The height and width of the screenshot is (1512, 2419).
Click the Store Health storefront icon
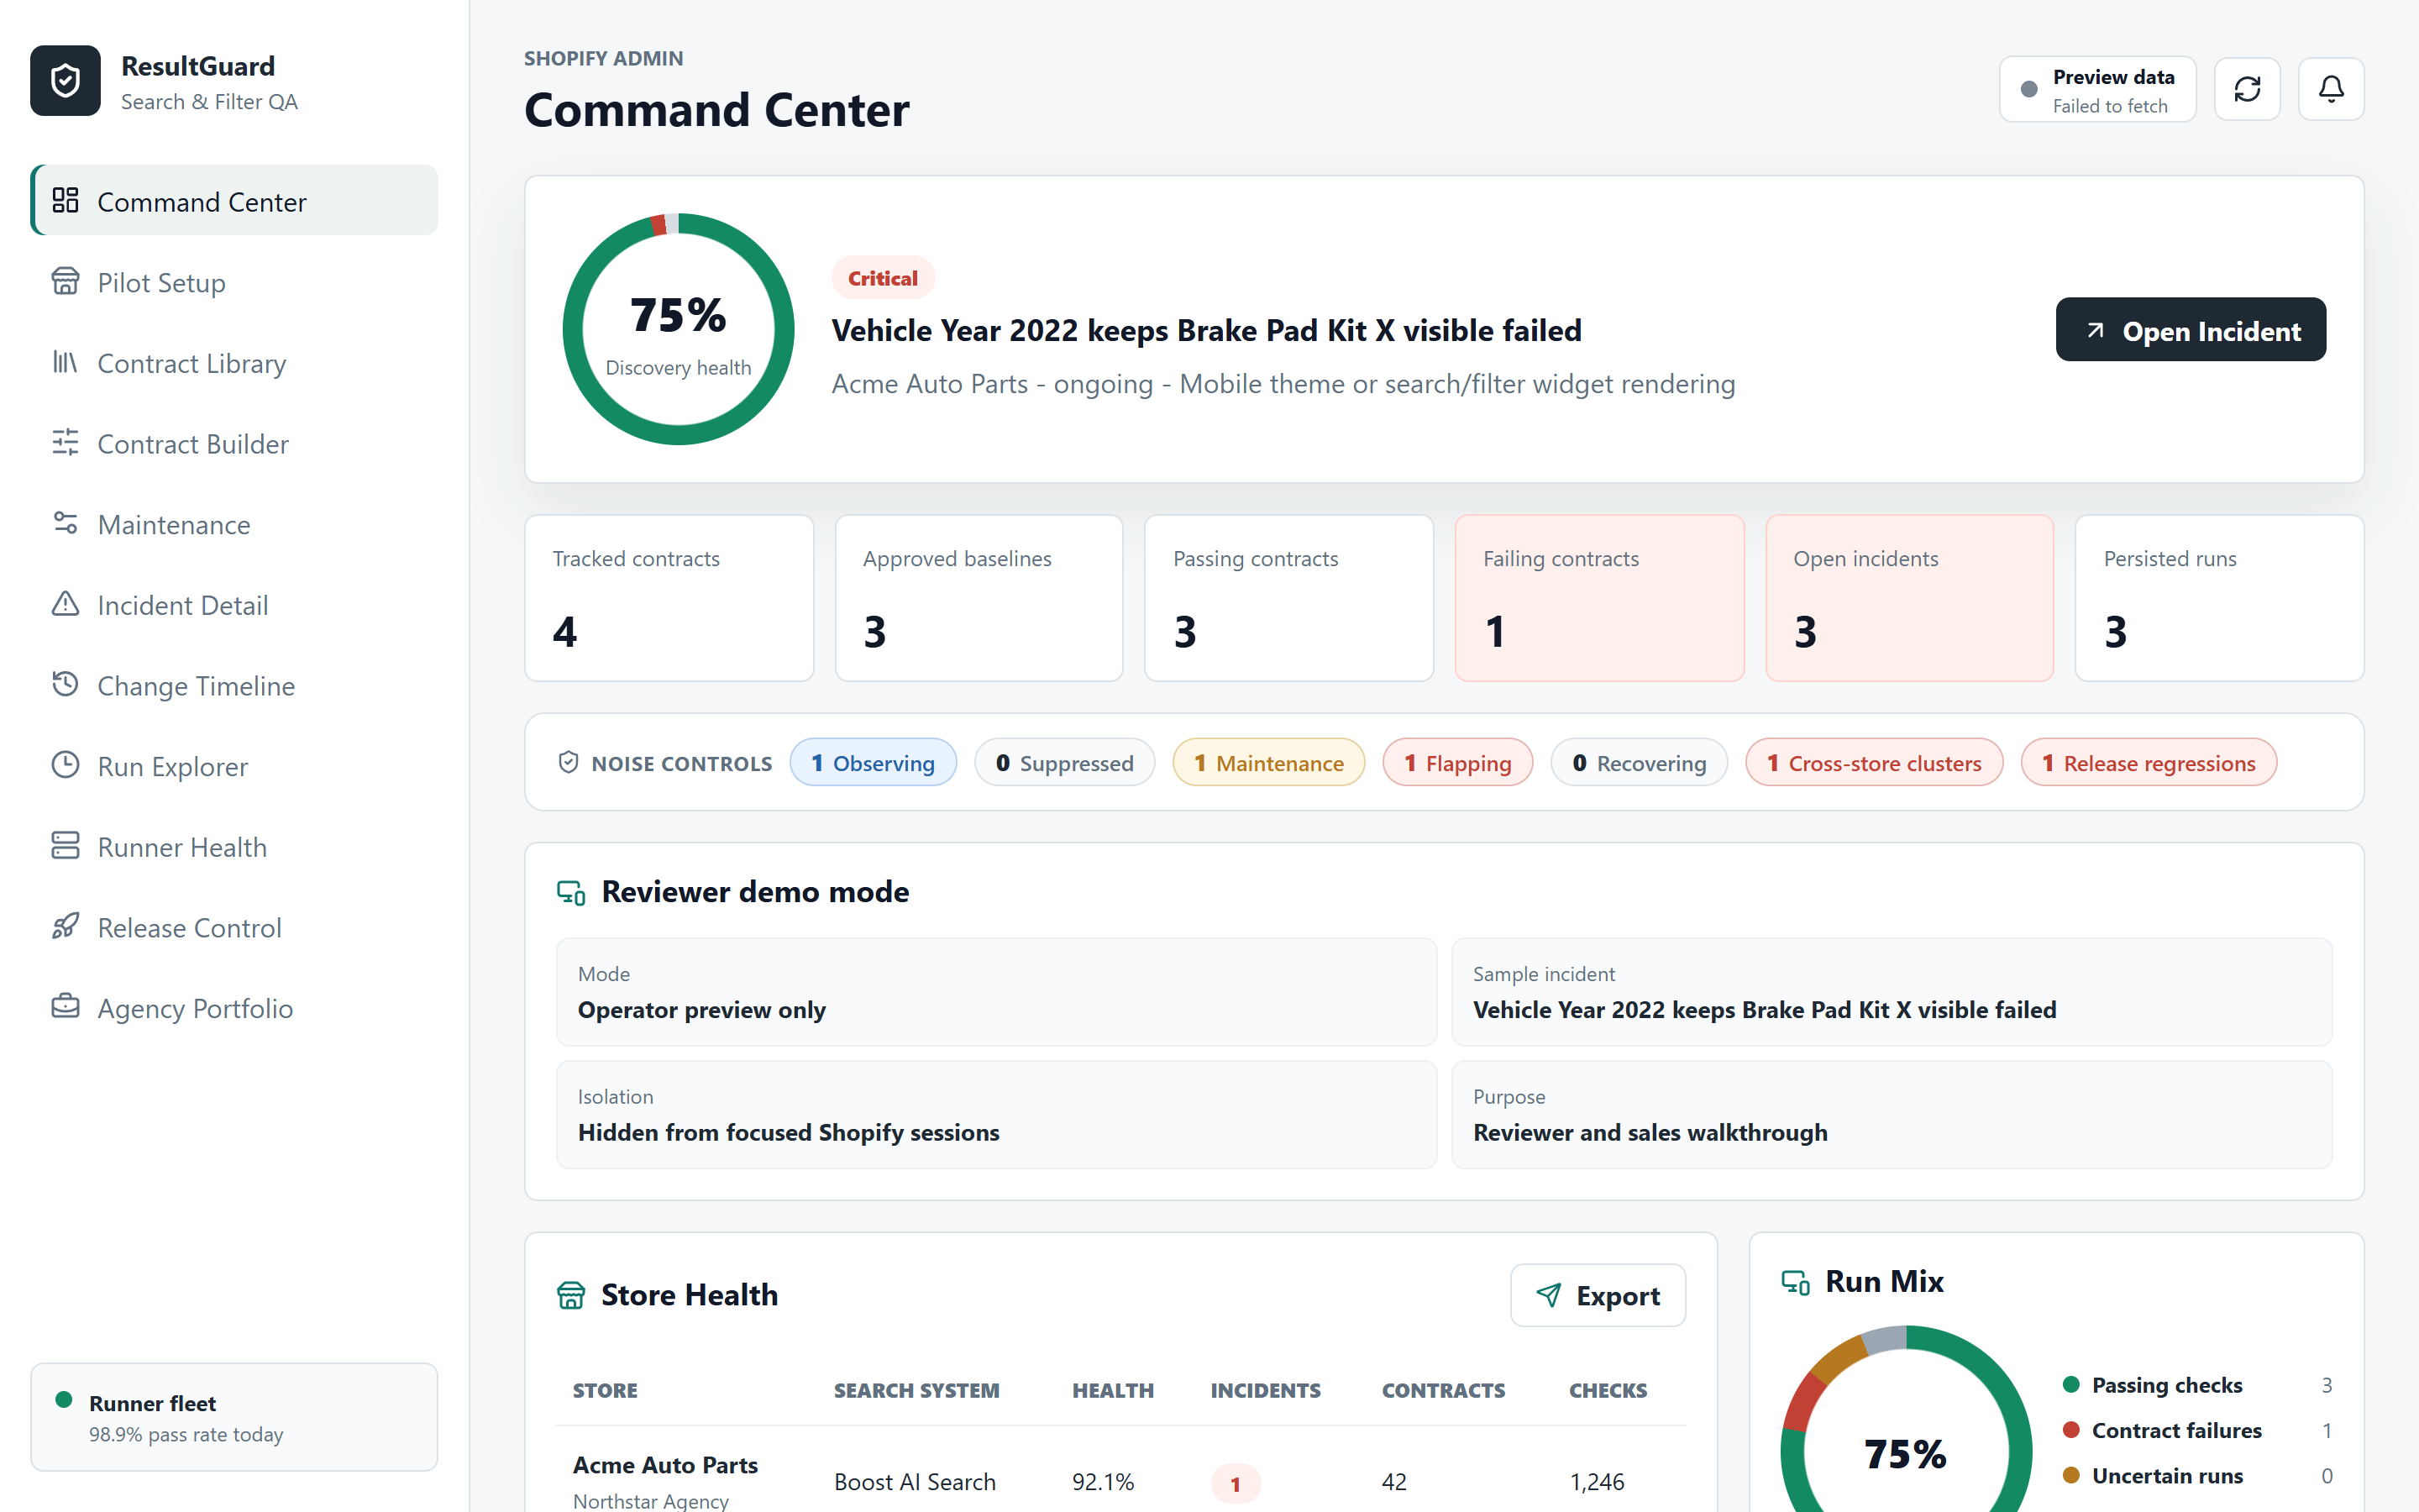571,1295
